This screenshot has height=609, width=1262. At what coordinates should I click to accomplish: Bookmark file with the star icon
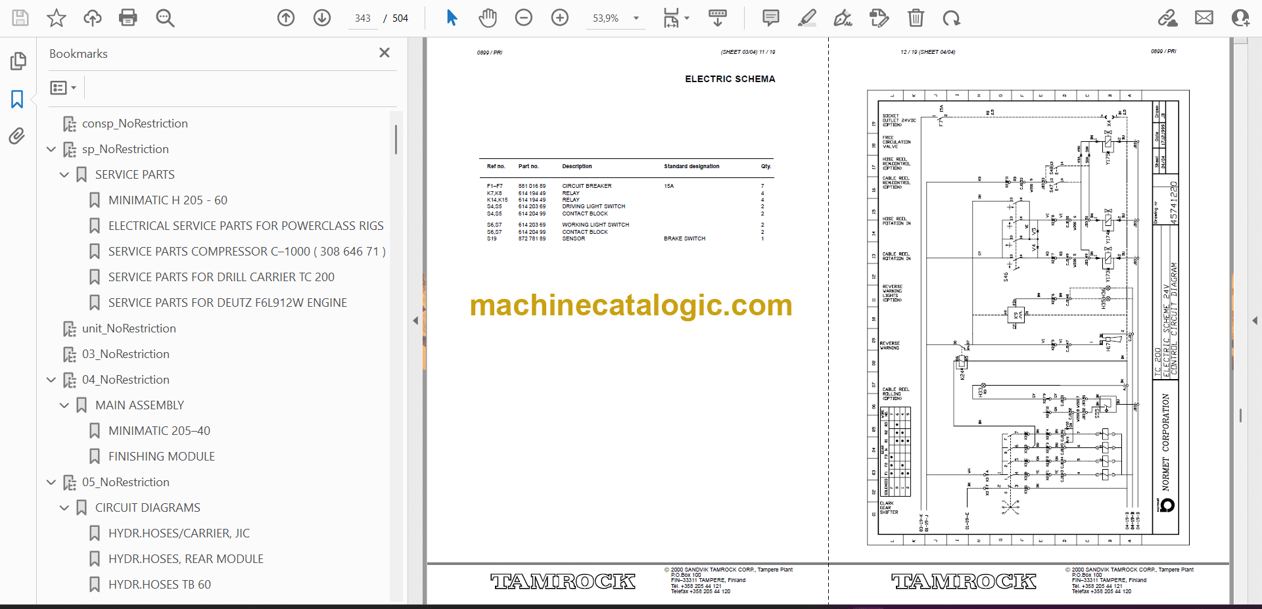(x=57, y=18)
